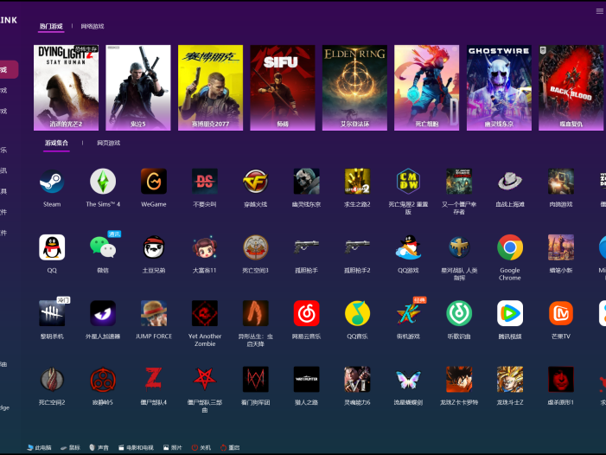Open the QQ penguin icon
606x455 pixels.
pos(52,247)
